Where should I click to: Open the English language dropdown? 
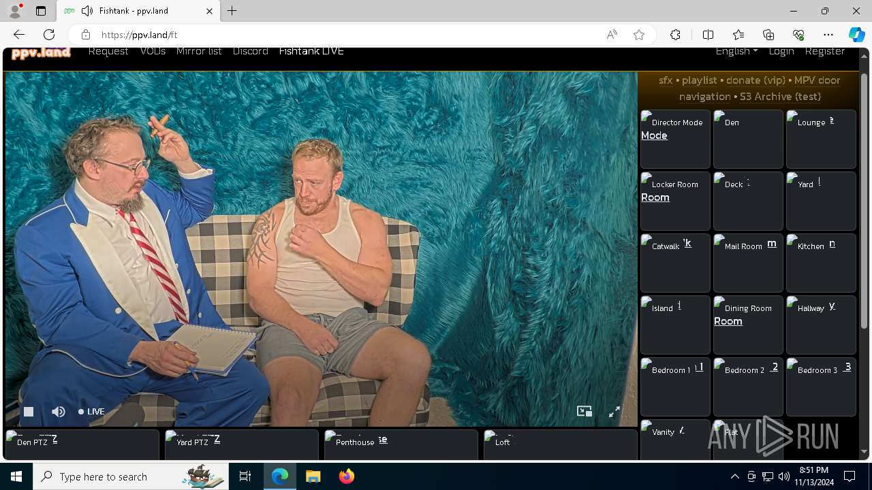736,51
